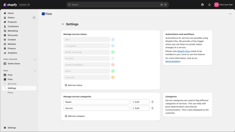Click the In progress color swatch
Screen dimensions: 235x132
click(x=113, y=46)
